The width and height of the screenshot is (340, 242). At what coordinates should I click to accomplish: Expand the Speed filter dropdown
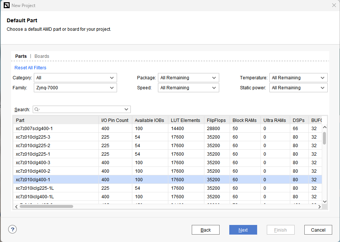(x=188, y=88)
